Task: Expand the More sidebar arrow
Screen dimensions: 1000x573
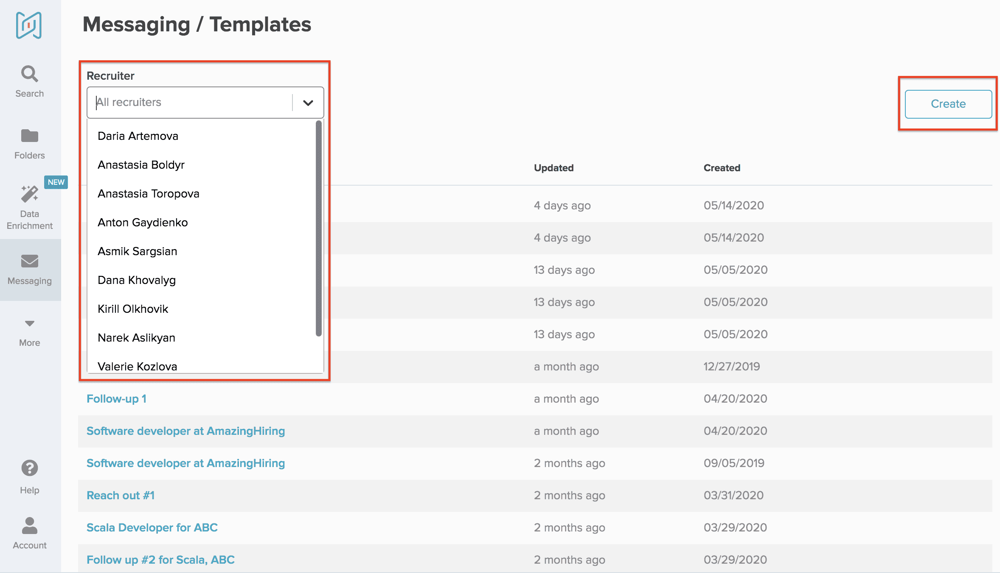Action: pyautogui.click(x=29, y=324)
